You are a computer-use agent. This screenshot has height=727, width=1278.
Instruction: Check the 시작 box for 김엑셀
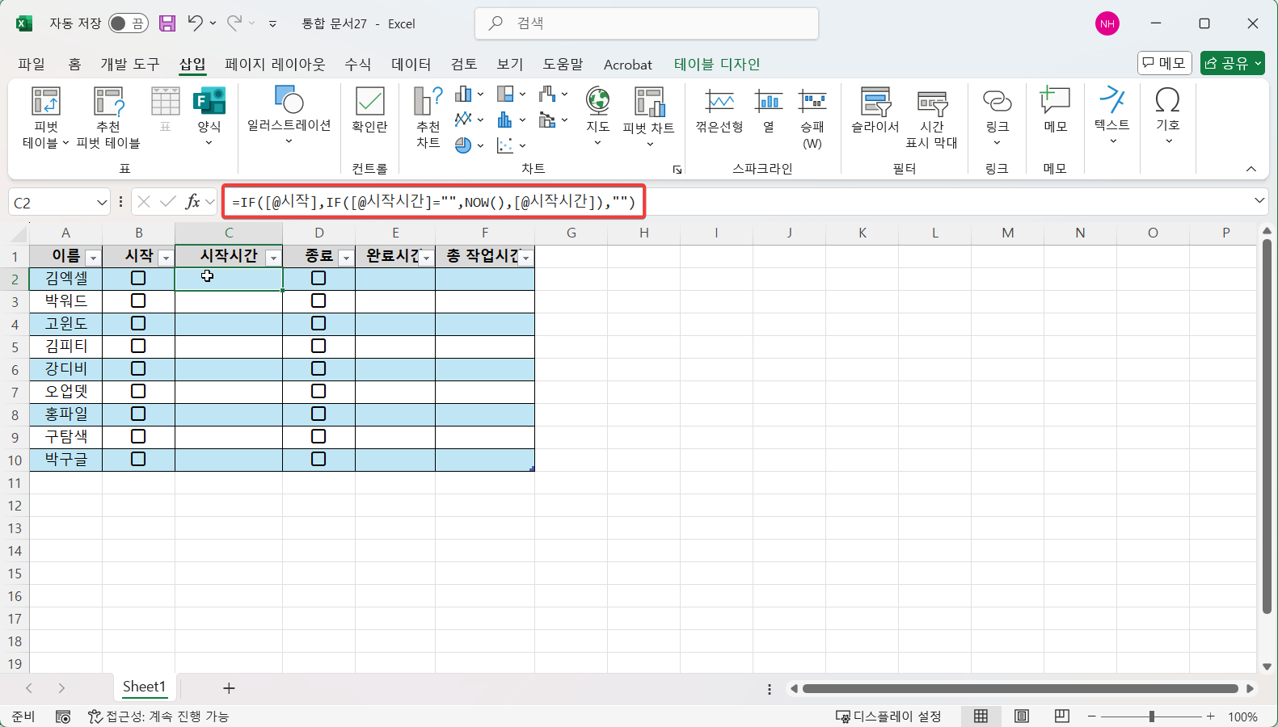click(x=138, y=278)
